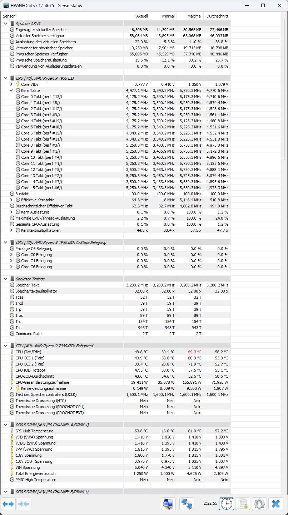Expand Kerne-Leistungsaufnahme row
The image size is (288, 515).
pyautogui.click(x=11, y=388)
